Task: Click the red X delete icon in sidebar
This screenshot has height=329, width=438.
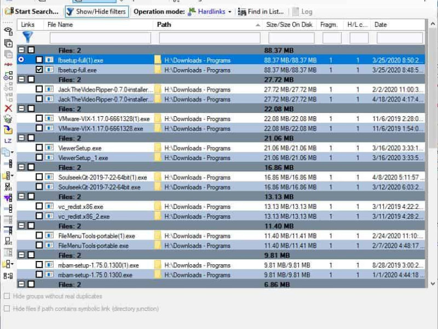Action: pyautogui.click(x=8, y=108)
